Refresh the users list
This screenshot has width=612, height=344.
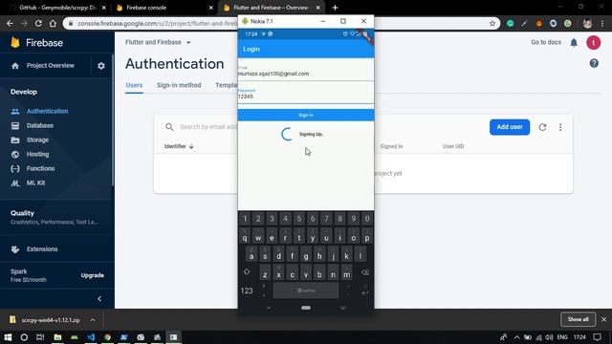point(542,127)
